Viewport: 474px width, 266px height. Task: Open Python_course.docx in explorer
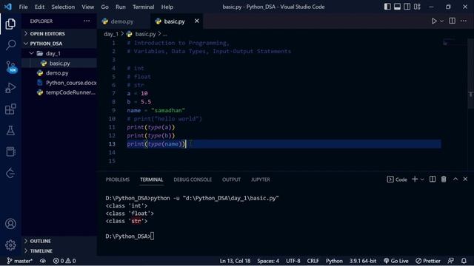pyautogui.click(x=59, y=83)
